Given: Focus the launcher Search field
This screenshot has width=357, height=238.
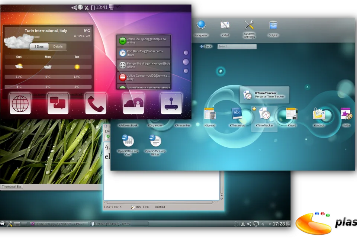Looking at the screenshot, I should coord(237,46).
